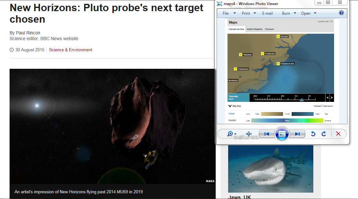Click the Rainfall colour scale bar

coord(287,121)
